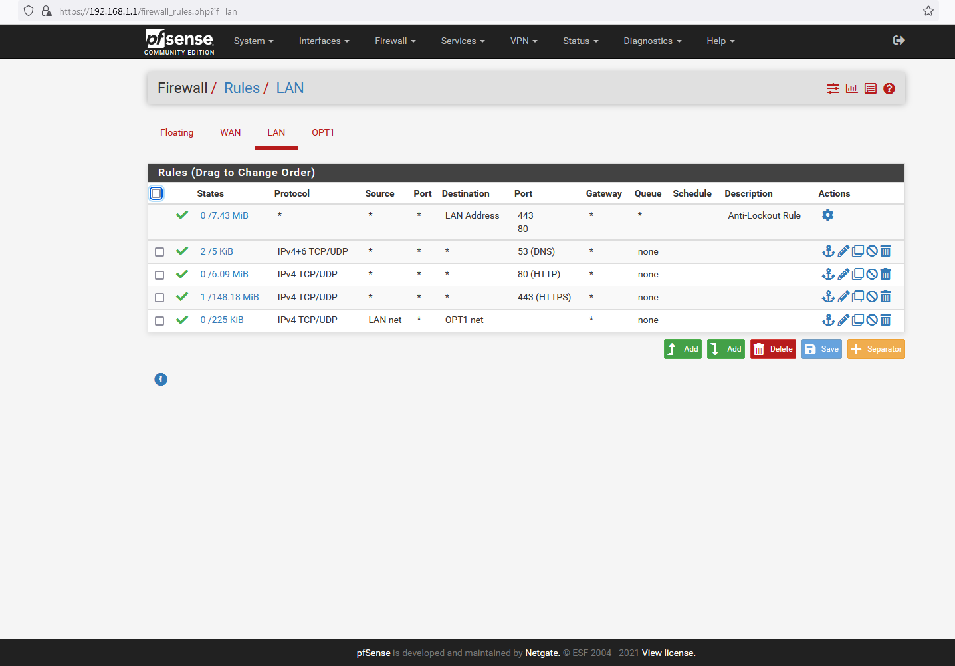The height and width of the screenshot is (666, 955).
Task: Edit the 53 (DNS) rule with pencil icon
Action: coord(843,251)
